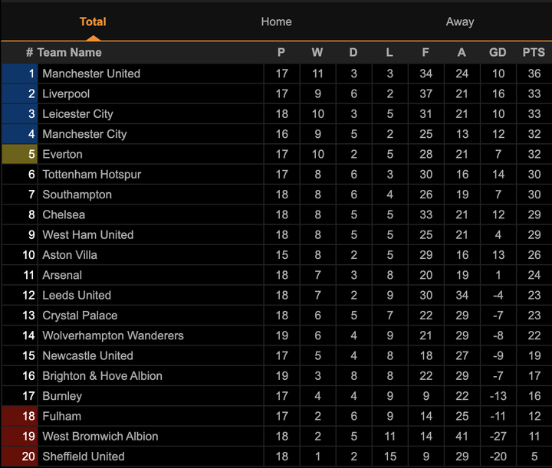
Task: Click Aston Villa's 26 points cell
Action: coord(534,255)
